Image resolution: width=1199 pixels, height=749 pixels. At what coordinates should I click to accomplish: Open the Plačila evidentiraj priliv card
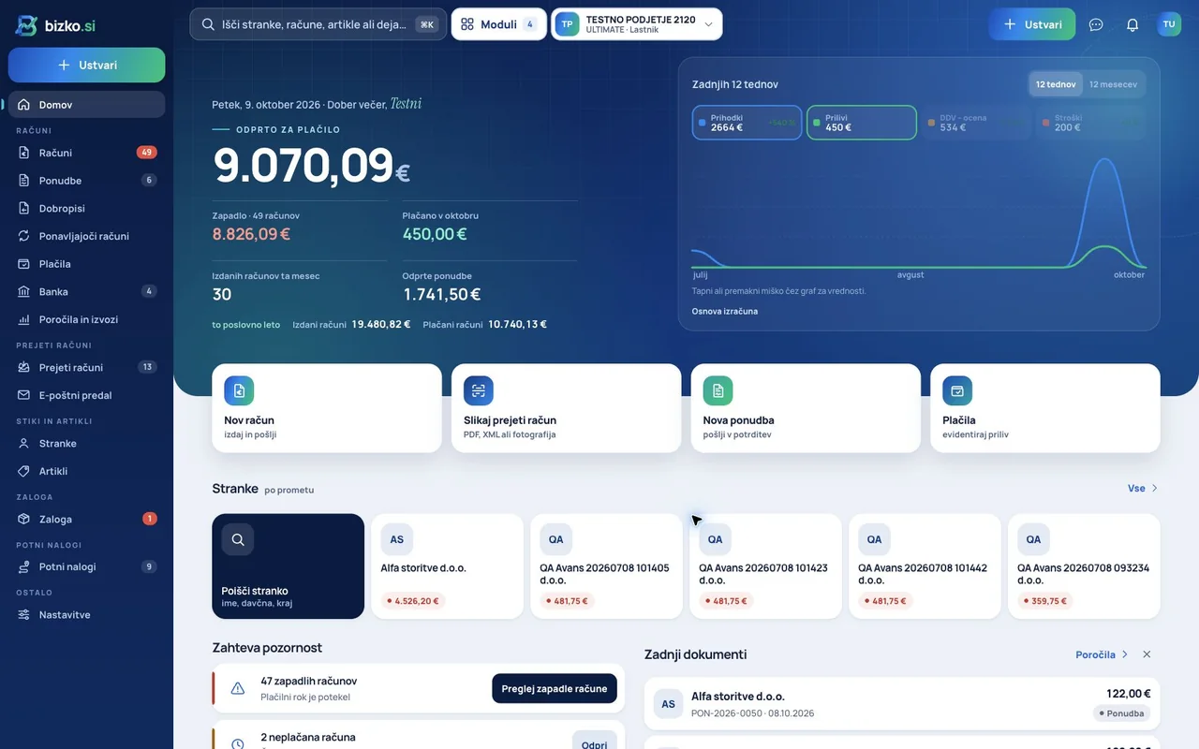[x=1045, y=408]
